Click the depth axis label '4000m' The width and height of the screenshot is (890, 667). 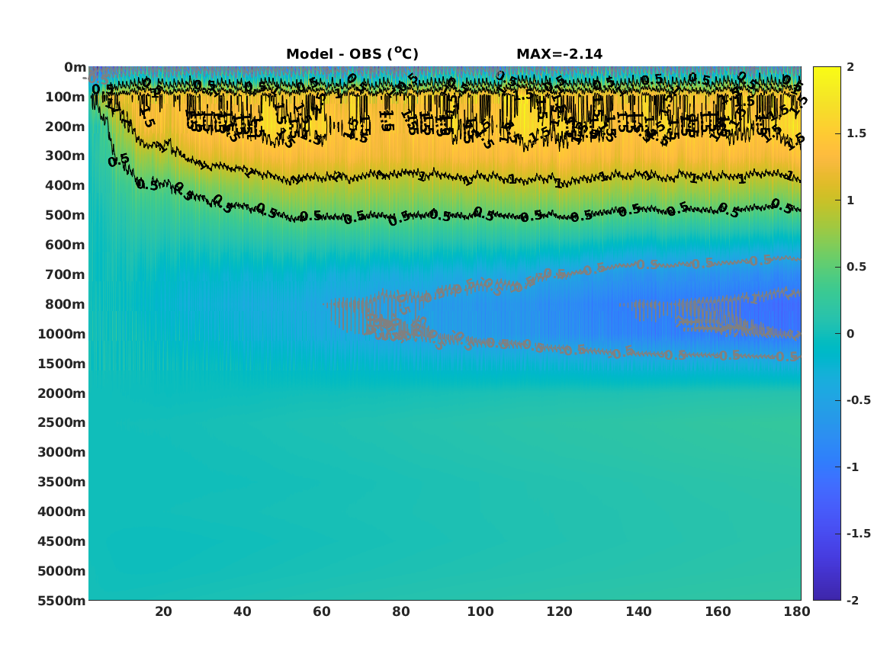(x=61, y=511)
